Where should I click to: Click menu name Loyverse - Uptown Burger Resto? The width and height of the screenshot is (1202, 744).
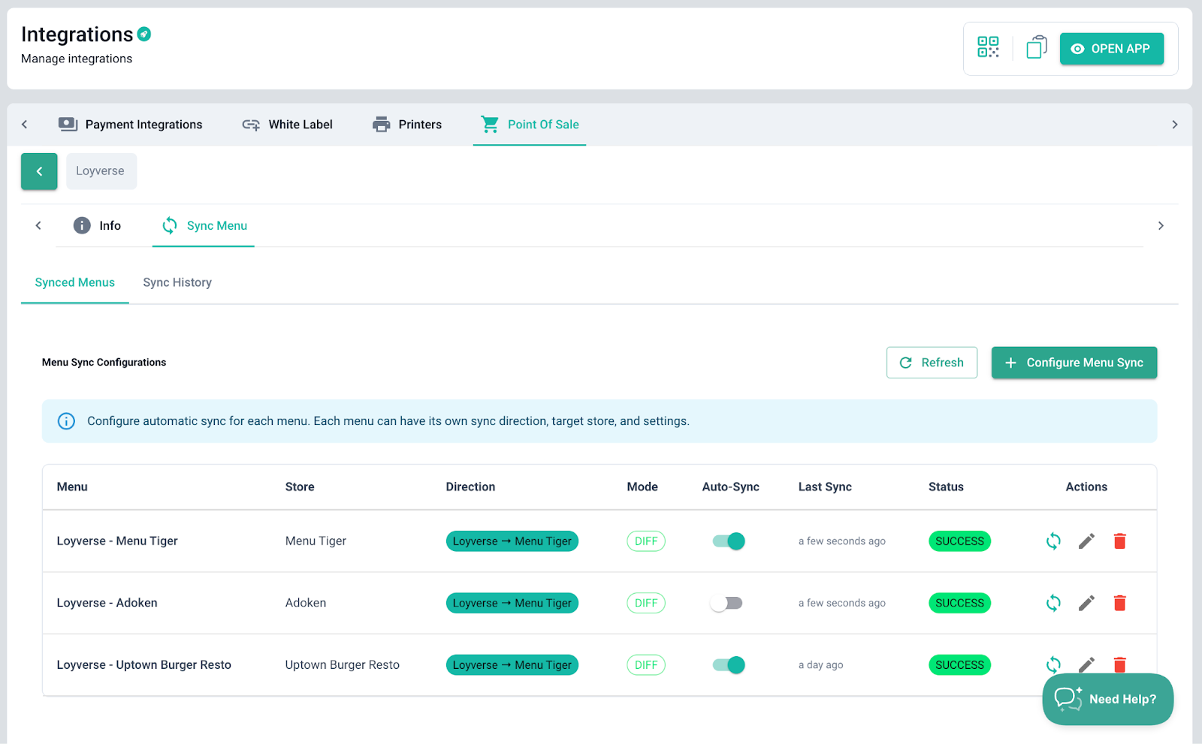tap(144, 665)
